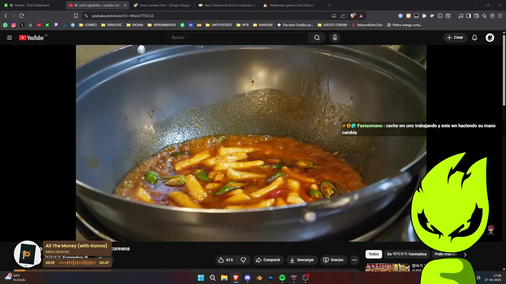Open the Brave VPN shield icon
This screenshot has width=506, height=284.
pyautogui.click(x=492, y=16)
